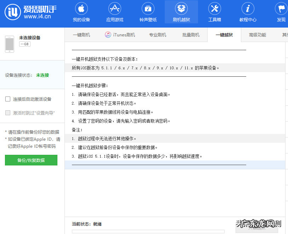Go to the 高级功能 tab
This screenshot has width=288, height=234.
[257, 35]
